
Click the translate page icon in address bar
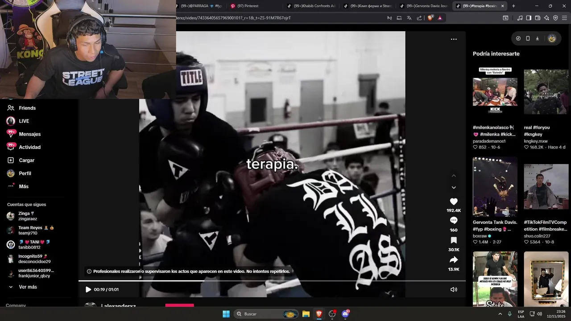409,18
